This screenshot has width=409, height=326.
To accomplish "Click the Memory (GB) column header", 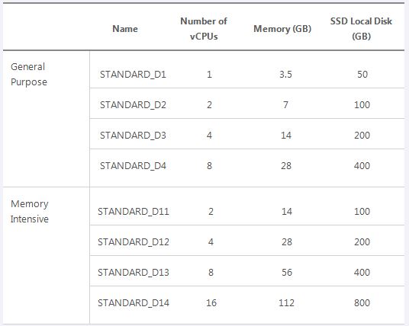I will coord(282,29).
